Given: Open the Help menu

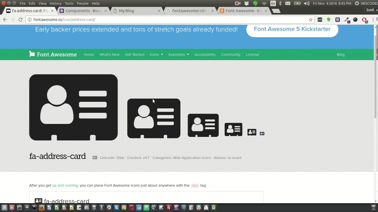Looking at the screenshot, I should coord(96,4).
